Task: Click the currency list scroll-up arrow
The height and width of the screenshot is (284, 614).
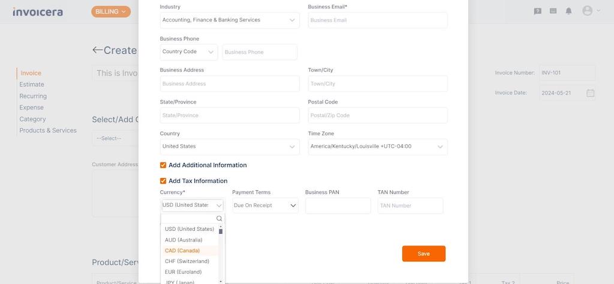Action: [x=221, y=226]
